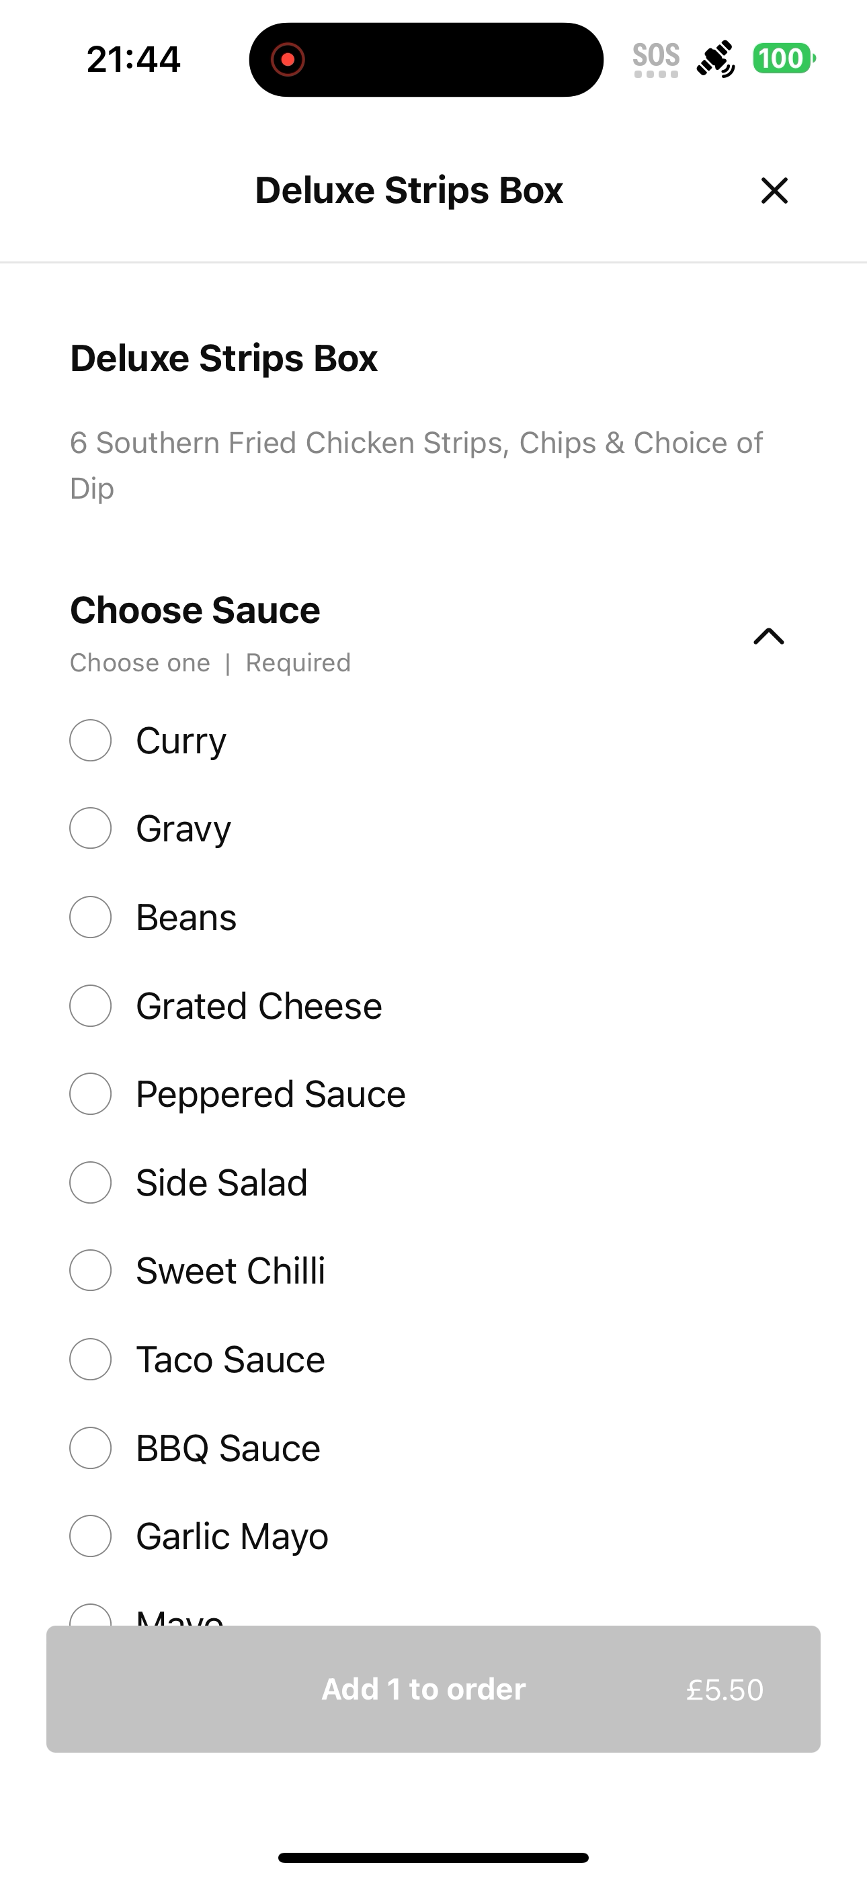Choose Garlic Mayo as dip
867x1879 pixels.
coord(91,1536)
